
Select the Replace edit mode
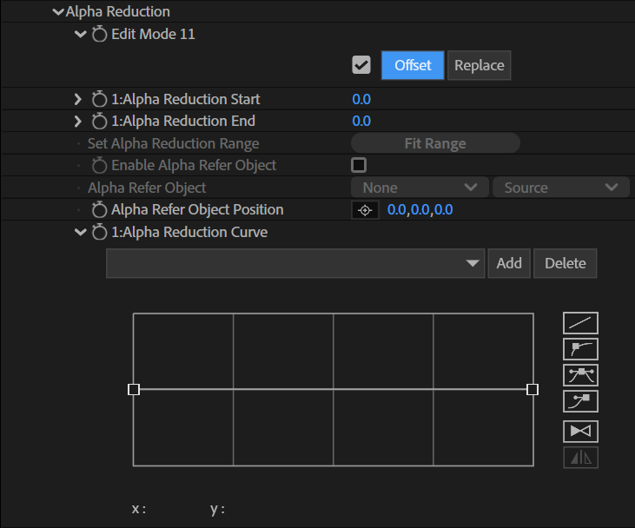point(480,65)
